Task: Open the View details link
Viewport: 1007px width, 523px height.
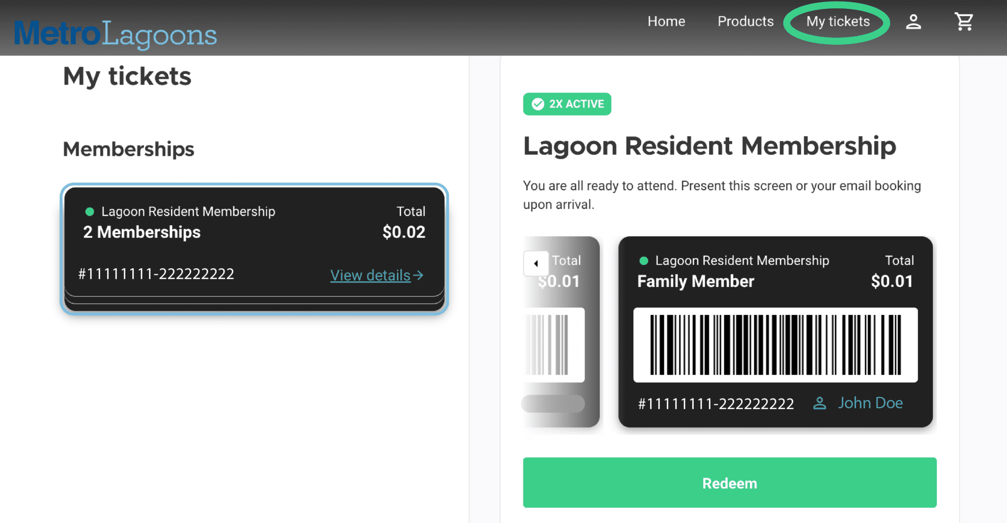Action: [370, 275]
